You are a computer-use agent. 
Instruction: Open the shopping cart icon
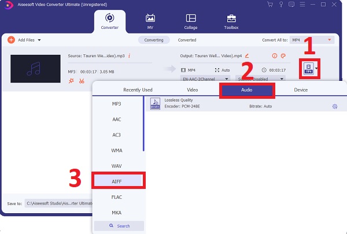point(270,5)
